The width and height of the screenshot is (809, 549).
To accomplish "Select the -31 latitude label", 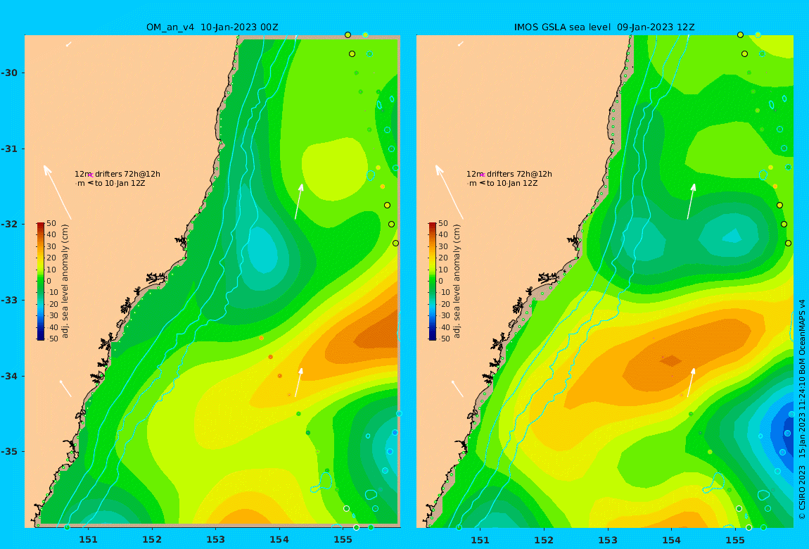I will [x=9, y=149].
